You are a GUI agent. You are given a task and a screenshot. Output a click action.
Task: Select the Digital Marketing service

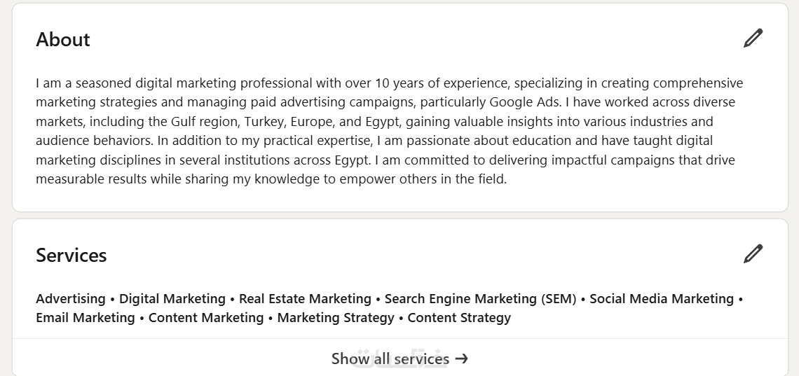[x=172, y=299]
